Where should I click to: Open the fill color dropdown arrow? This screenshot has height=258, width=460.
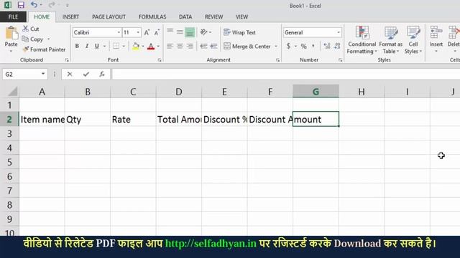143,46
